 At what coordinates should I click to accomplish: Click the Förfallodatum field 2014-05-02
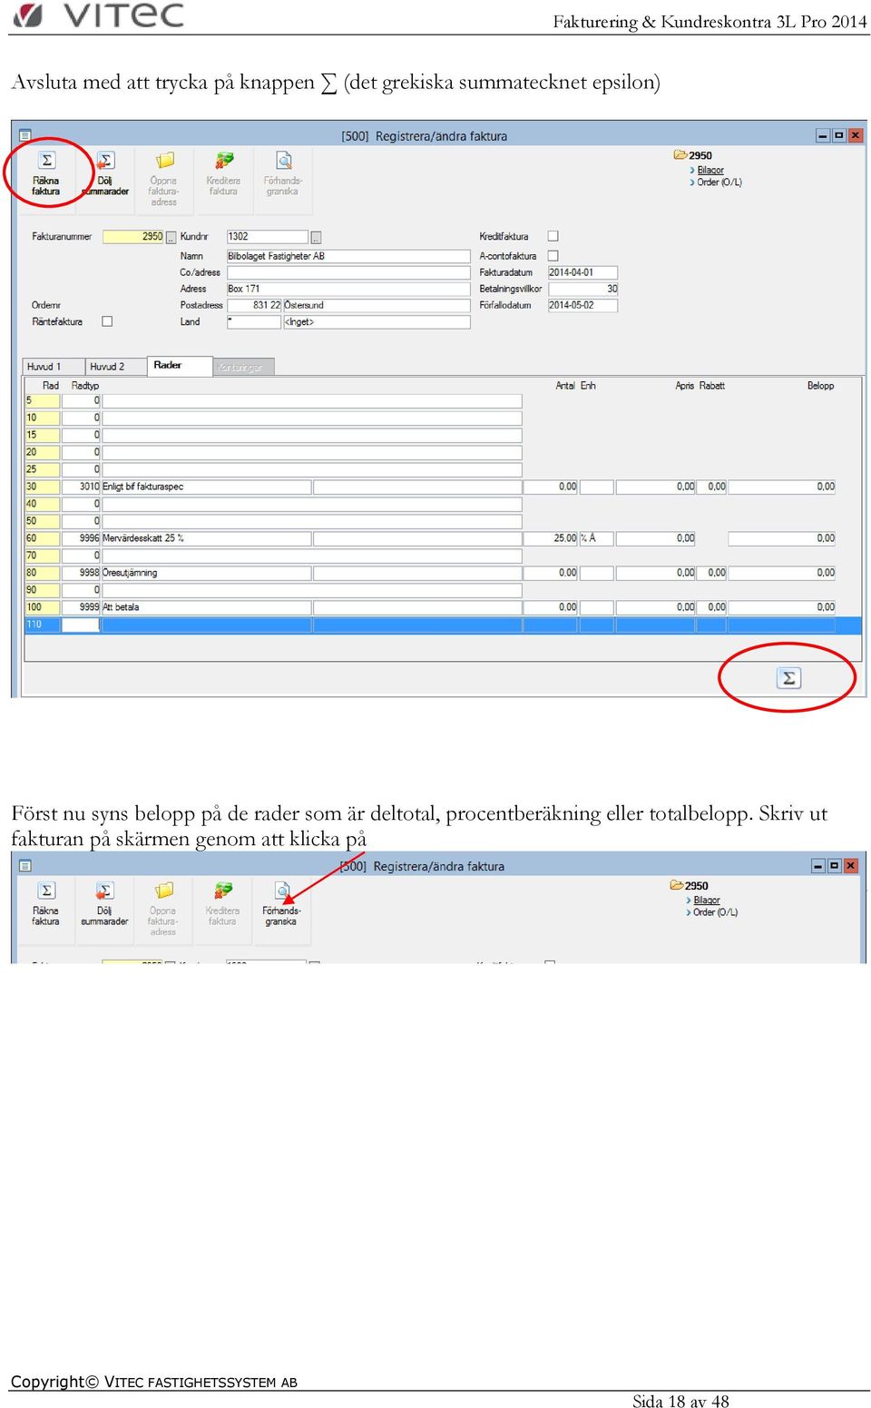click(x=582, y=305)
